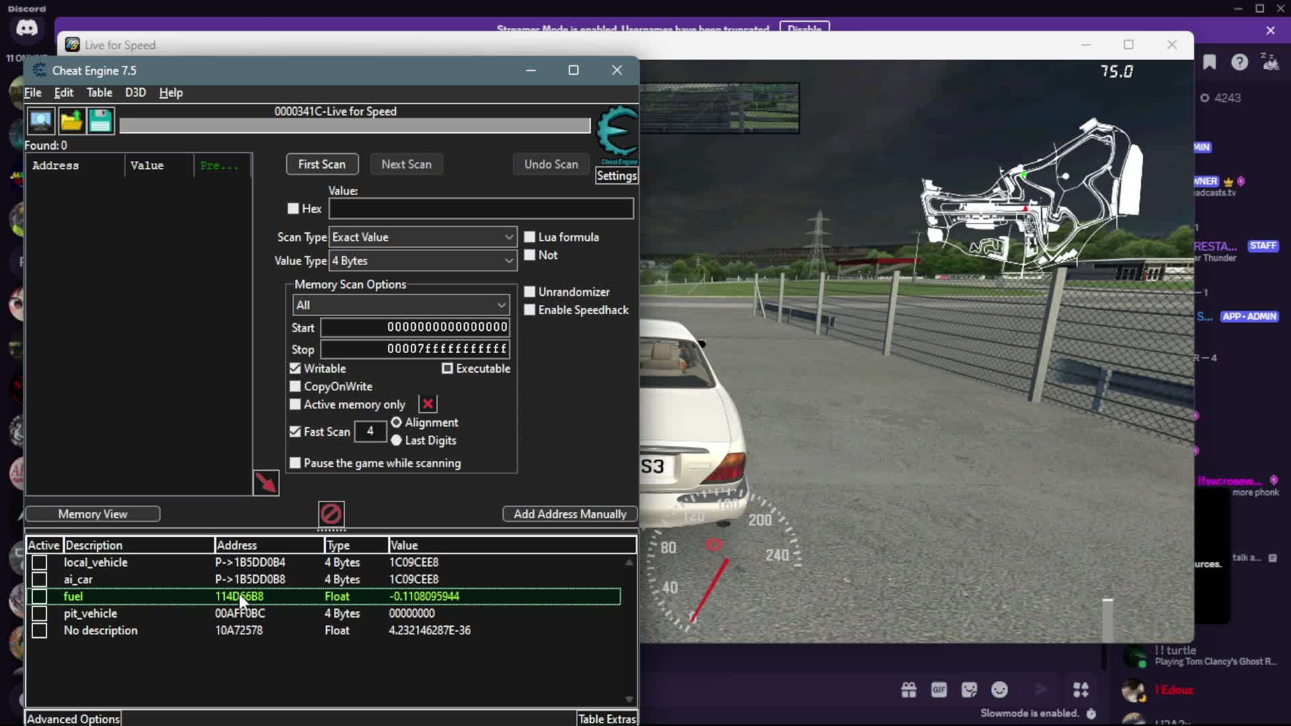The width and height of the screenshot is (1291, 726).
Task: Expand the memory region All dropdown
Action: point(401,305)
